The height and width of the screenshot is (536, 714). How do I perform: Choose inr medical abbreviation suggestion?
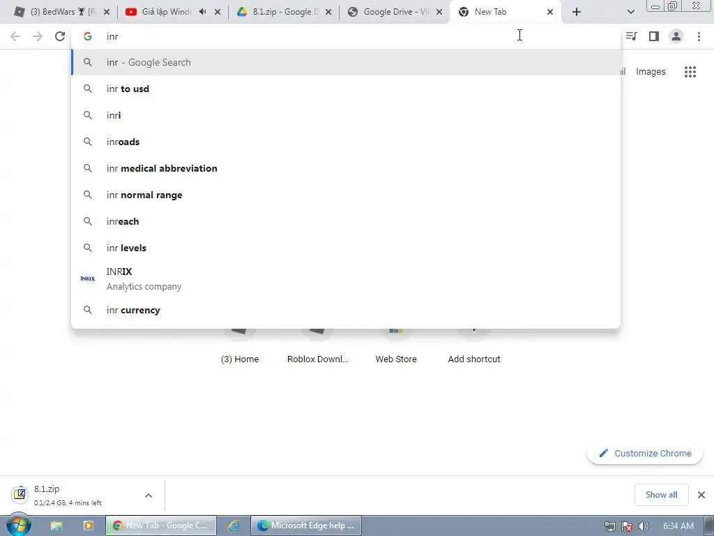coord(346,168)
